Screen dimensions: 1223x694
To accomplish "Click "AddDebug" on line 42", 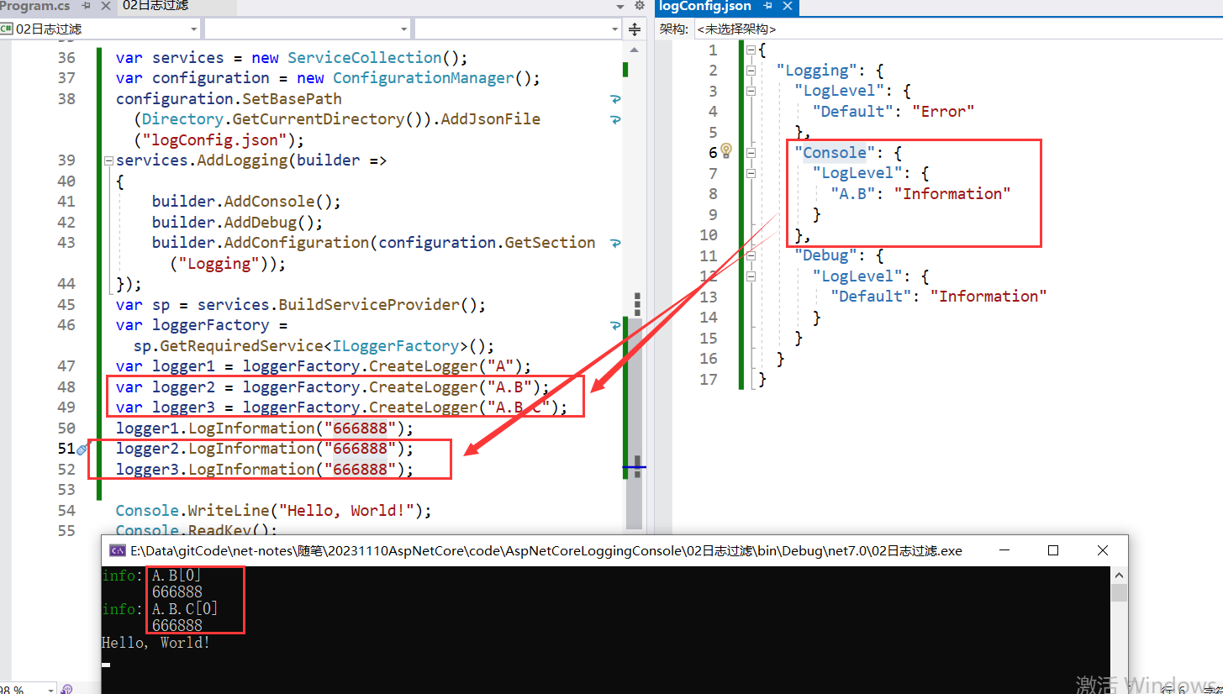I will [260, 223].
